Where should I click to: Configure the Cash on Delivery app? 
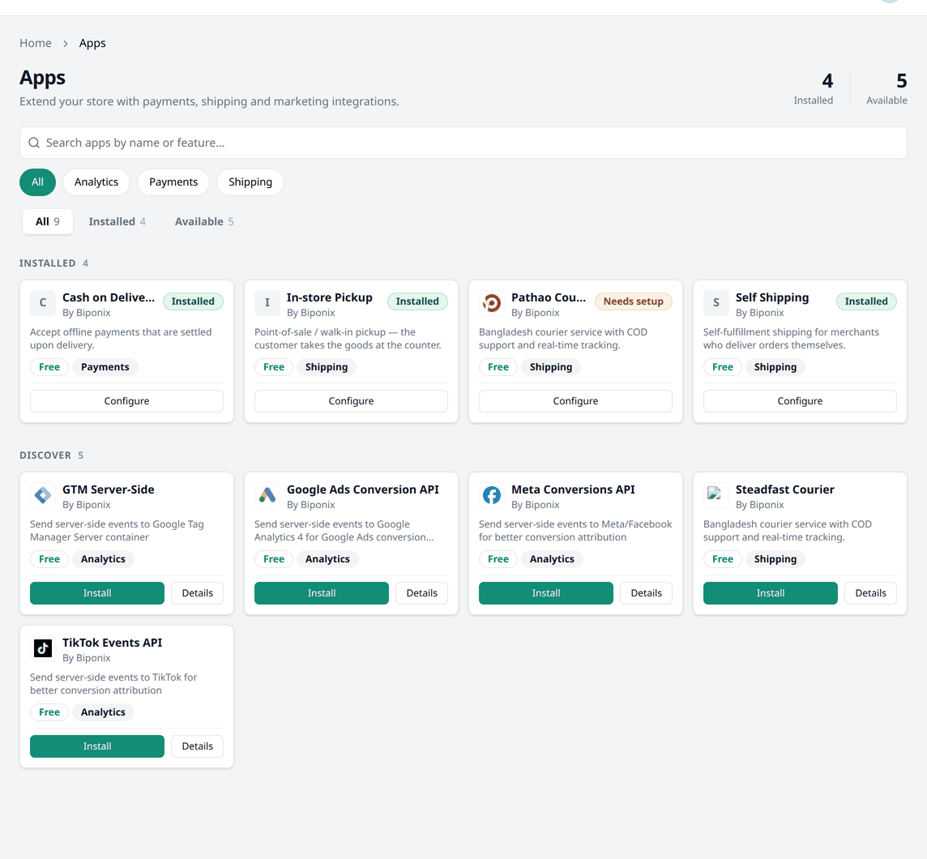coord(126,401)
